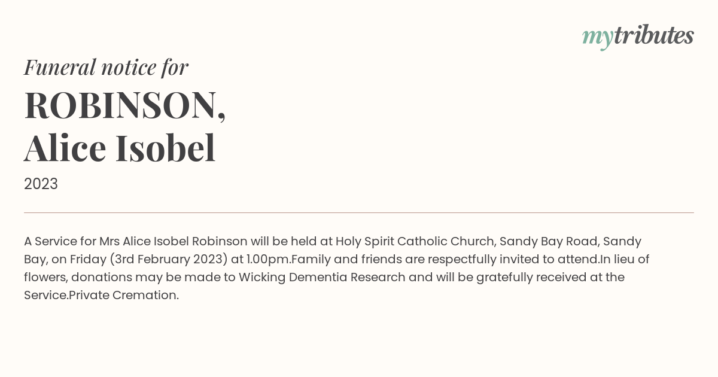The width and height of the screenshot is (718, 377).
Task: Click the mytributes logo
Action: (638, 36)
